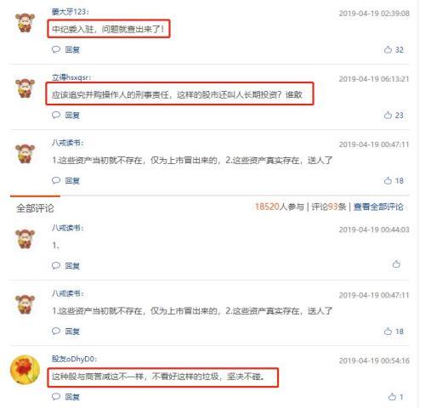This screenshot has width=425, height=408.
Task: Like the 股友oDhyD0 comment with 1 like
Action: tap(392, 397)
